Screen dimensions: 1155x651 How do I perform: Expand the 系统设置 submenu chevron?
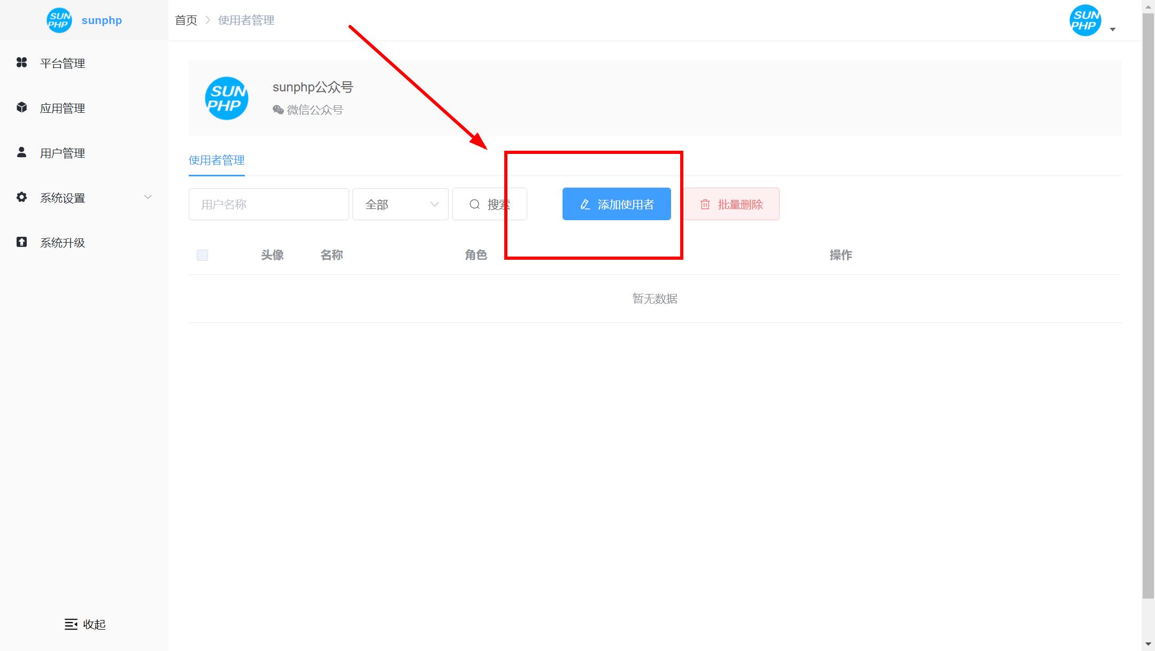pos(148,197)
